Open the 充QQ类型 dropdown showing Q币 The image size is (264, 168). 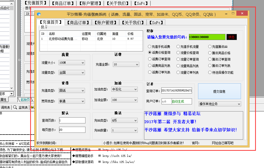tap(124, 120)
